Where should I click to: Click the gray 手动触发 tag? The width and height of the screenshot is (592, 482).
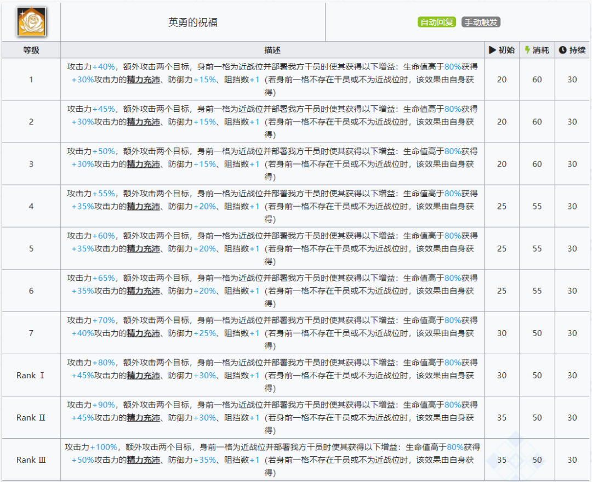click(481, 22)
